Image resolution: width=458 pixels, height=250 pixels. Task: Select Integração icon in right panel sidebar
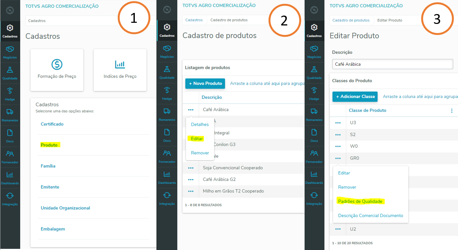tap(314, 195)
